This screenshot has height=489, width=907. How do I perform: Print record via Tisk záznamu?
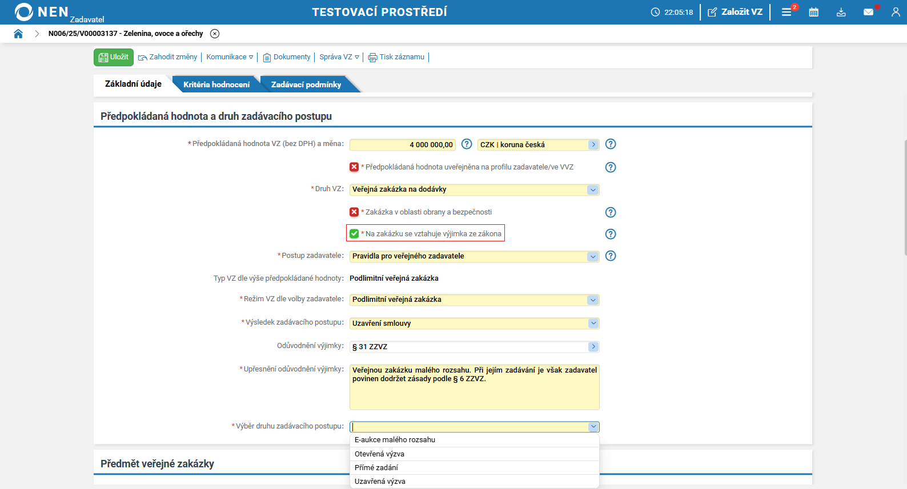click(396, 57)
